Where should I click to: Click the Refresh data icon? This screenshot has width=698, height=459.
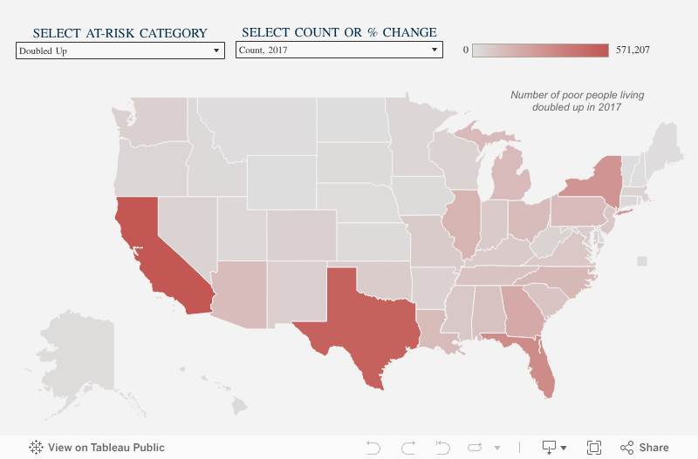tap(476, 448)
